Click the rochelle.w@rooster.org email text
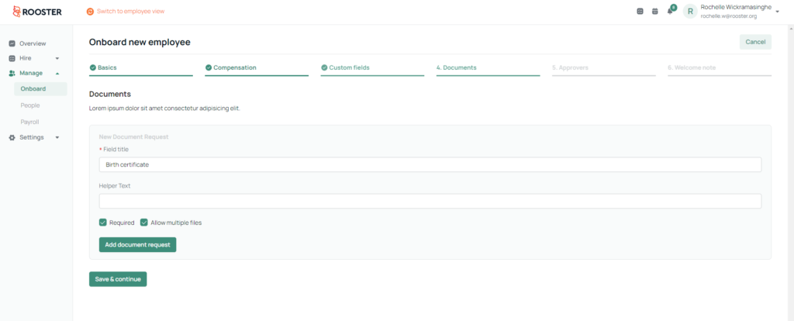Screen dimensions: 794x321 [x=729, y=16]
